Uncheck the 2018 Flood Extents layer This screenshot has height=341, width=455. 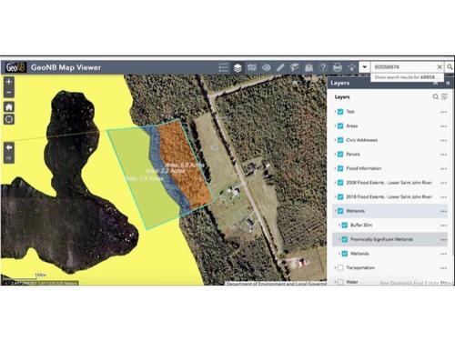coord(340,196)
